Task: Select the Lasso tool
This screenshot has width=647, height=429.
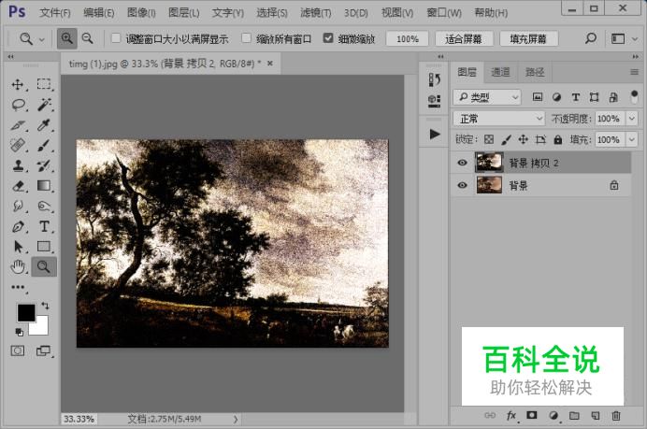Action: (19, 105)
